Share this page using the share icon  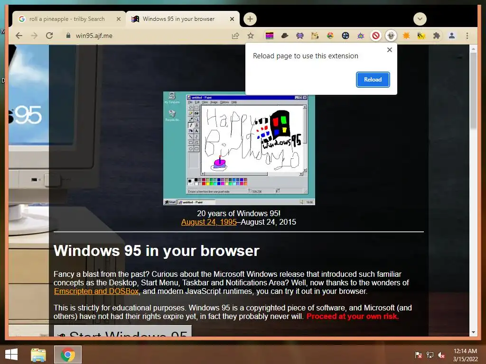[x=235, y=36]
